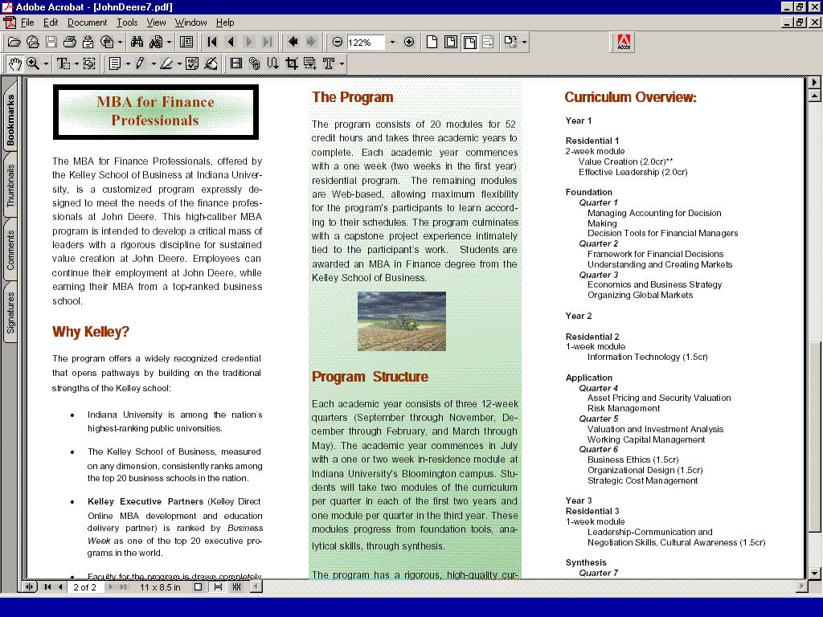The image size is (823, 617).
Task: Select the Article thread tool
Action: 273,64
